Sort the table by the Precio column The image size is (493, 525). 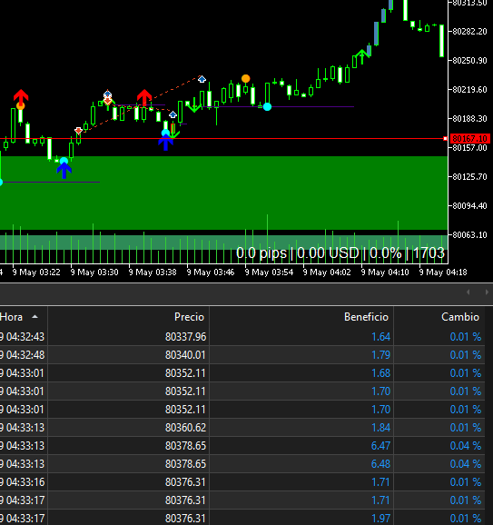[x=189, y=317]
